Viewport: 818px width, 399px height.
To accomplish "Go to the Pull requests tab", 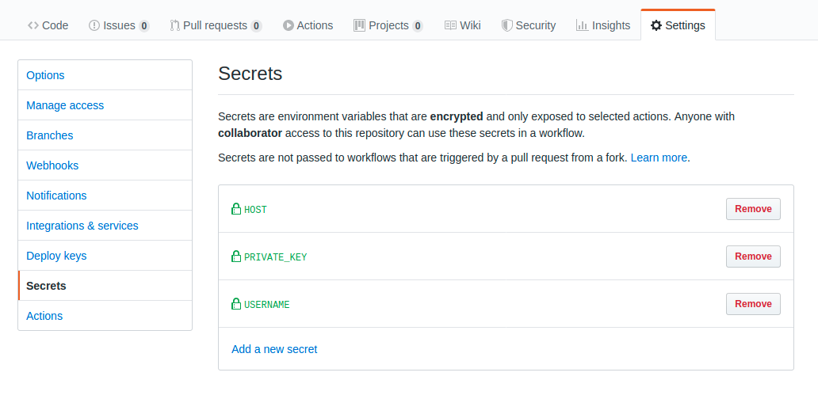I will (x=216, y=25).
